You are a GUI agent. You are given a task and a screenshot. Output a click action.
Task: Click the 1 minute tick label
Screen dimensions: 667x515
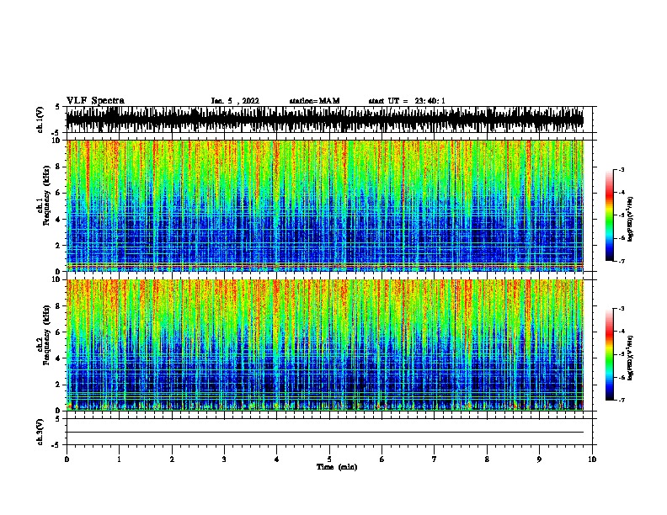pos(119,459)
